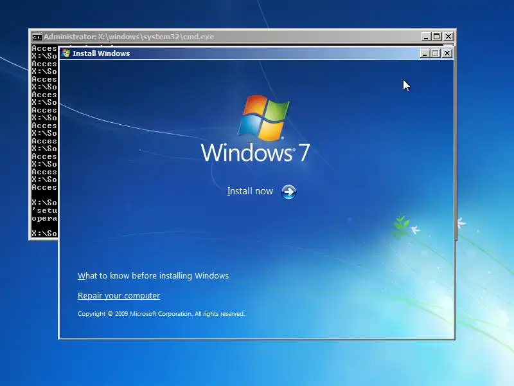Click the 'setu' error line in cmd window

click(44, 210)
